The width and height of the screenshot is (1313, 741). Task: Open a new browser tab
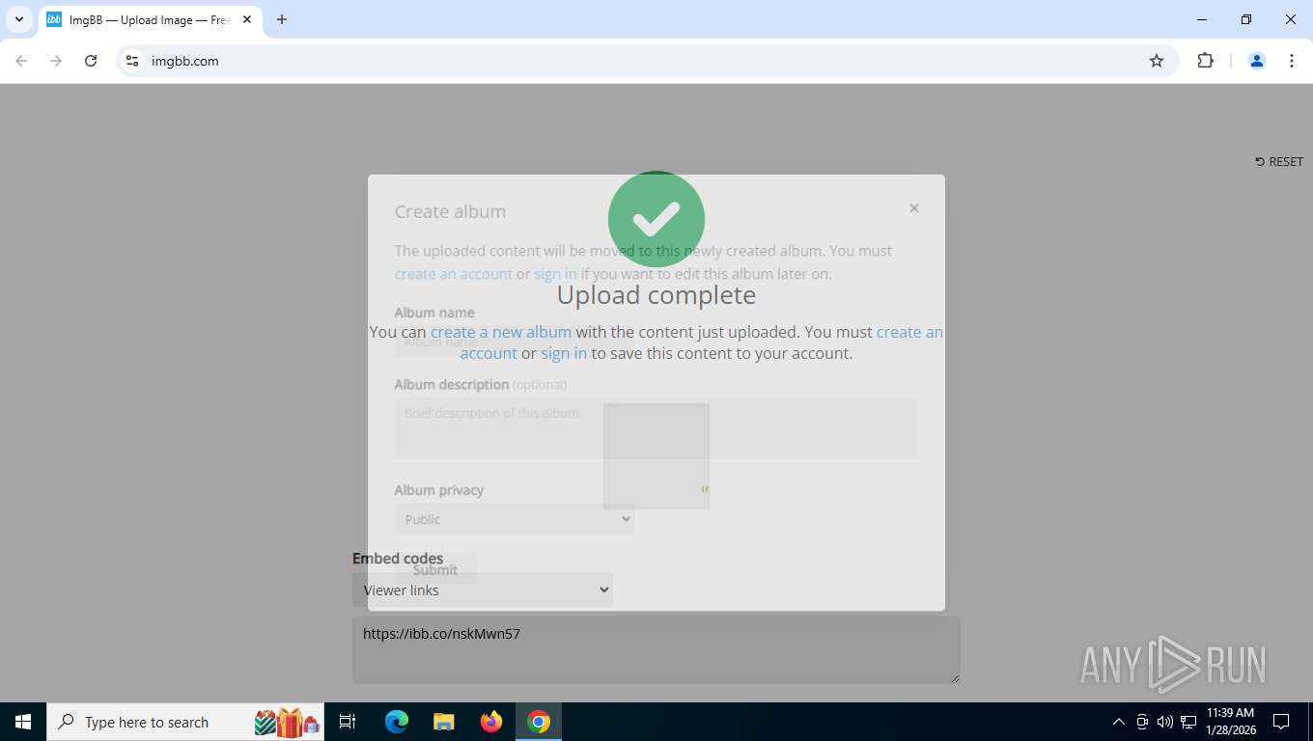(282, 19)
